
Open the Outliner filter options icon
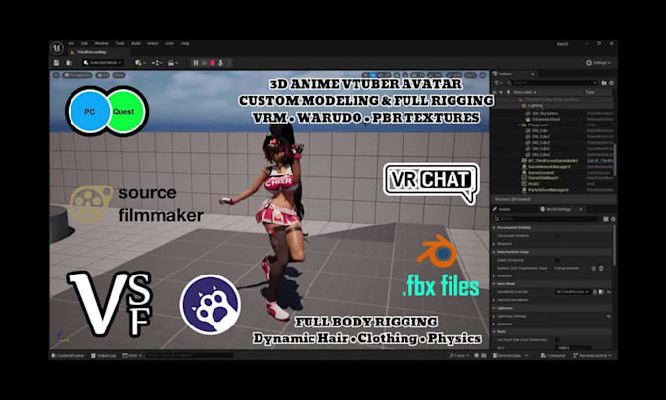(x=497, y=83)
